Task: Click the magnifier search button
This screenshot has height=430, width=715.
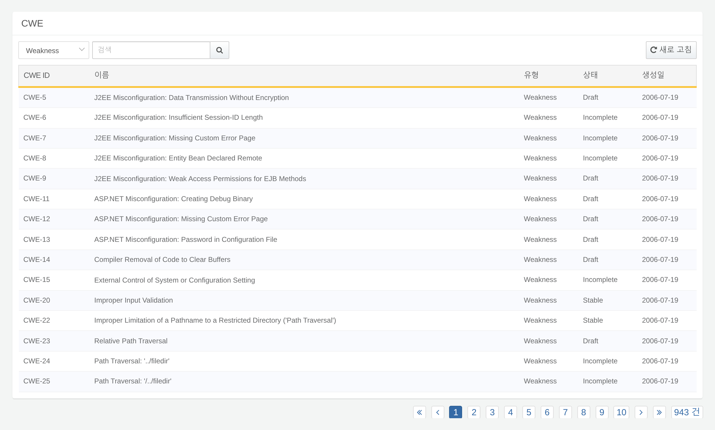Action: pyautogui.click(x=220, y=50)
